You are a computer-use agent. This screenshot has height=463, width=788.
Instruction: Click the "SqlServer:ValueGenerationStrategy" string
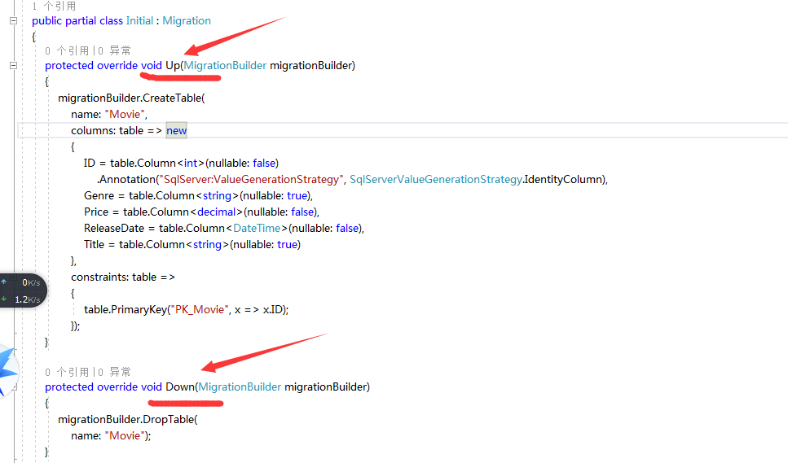pyautogui.click(x=251, y=179)
